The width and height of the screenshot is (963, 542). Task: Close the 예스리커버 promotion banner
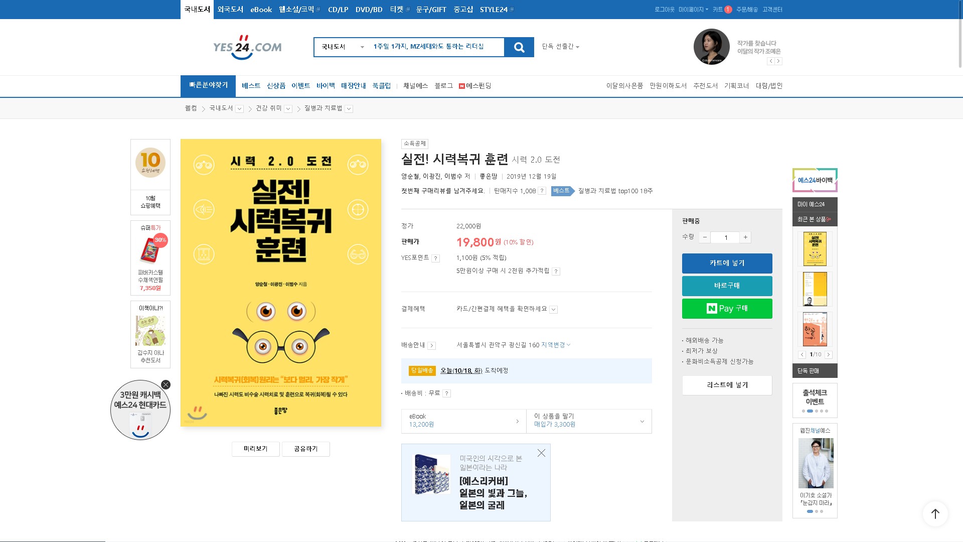click(541, 453)
